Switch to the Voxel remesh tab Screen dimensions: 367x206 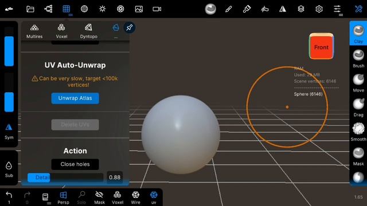coord(61,31)
